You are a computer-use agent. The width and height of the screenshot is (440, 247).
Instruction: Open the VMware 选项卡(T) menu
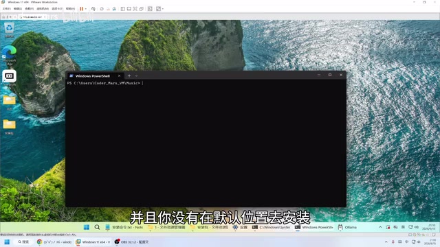(x=57, y=9)
